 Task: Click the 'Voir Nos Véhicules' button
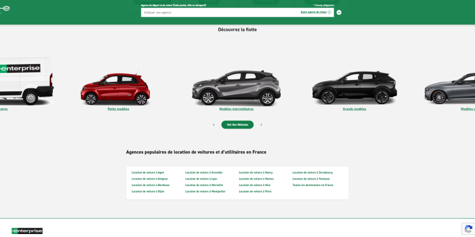[237, 124]
